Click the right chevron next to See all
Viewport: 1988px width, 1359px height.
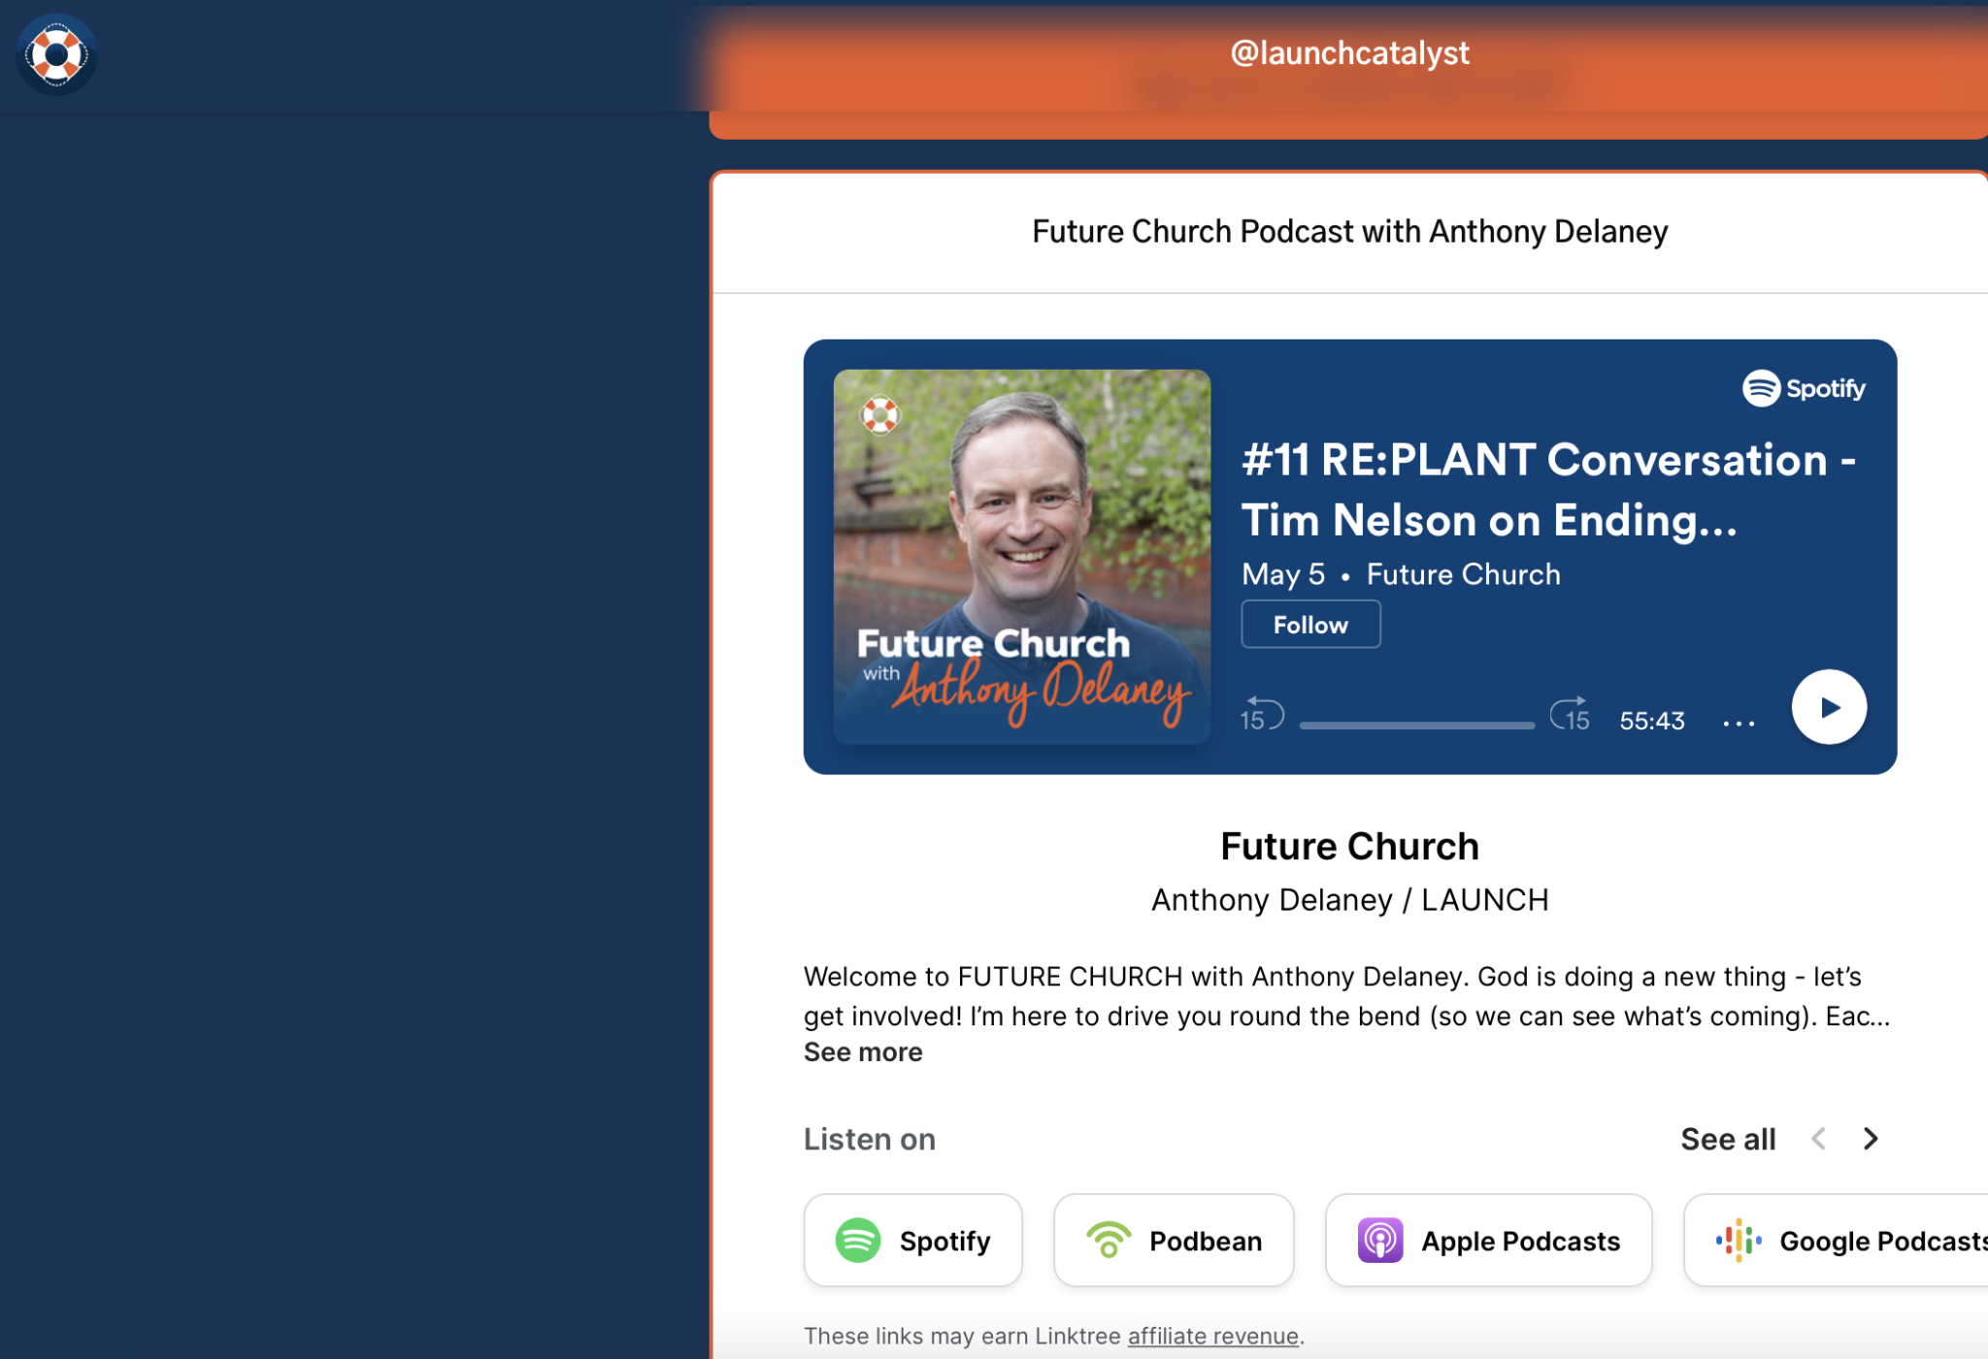1869,1138
